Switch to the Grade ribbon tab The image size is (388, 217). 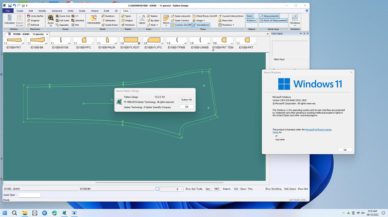(82, 11)
